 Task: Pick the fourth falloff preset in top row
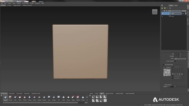pos(105,97)
